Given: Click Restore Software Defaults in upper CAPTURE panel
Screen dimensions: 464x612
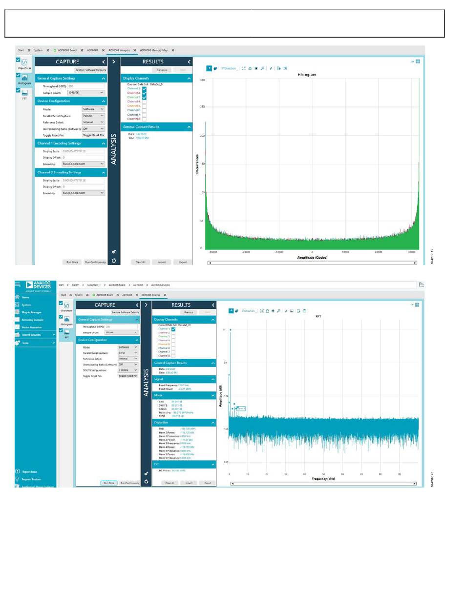Looking at the screenshot, I should click(90, 70).
